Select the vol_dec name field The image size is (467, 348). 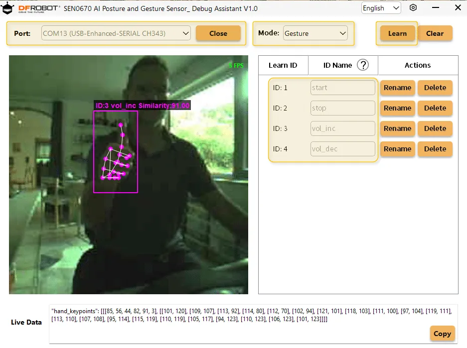pos(342,149)
